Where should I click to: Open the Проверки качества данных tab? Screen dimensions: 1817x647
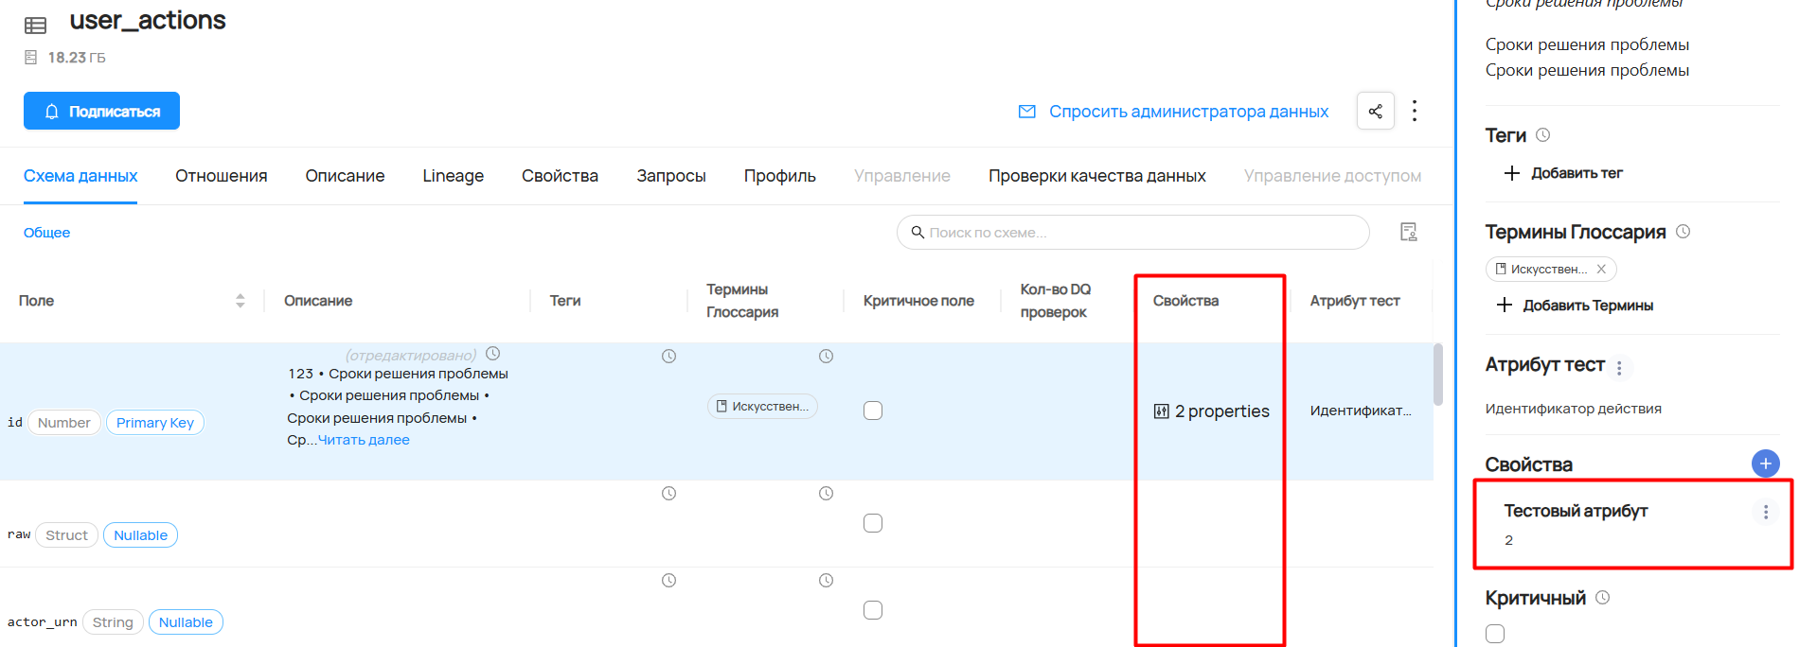click(x=1096, y=176)
